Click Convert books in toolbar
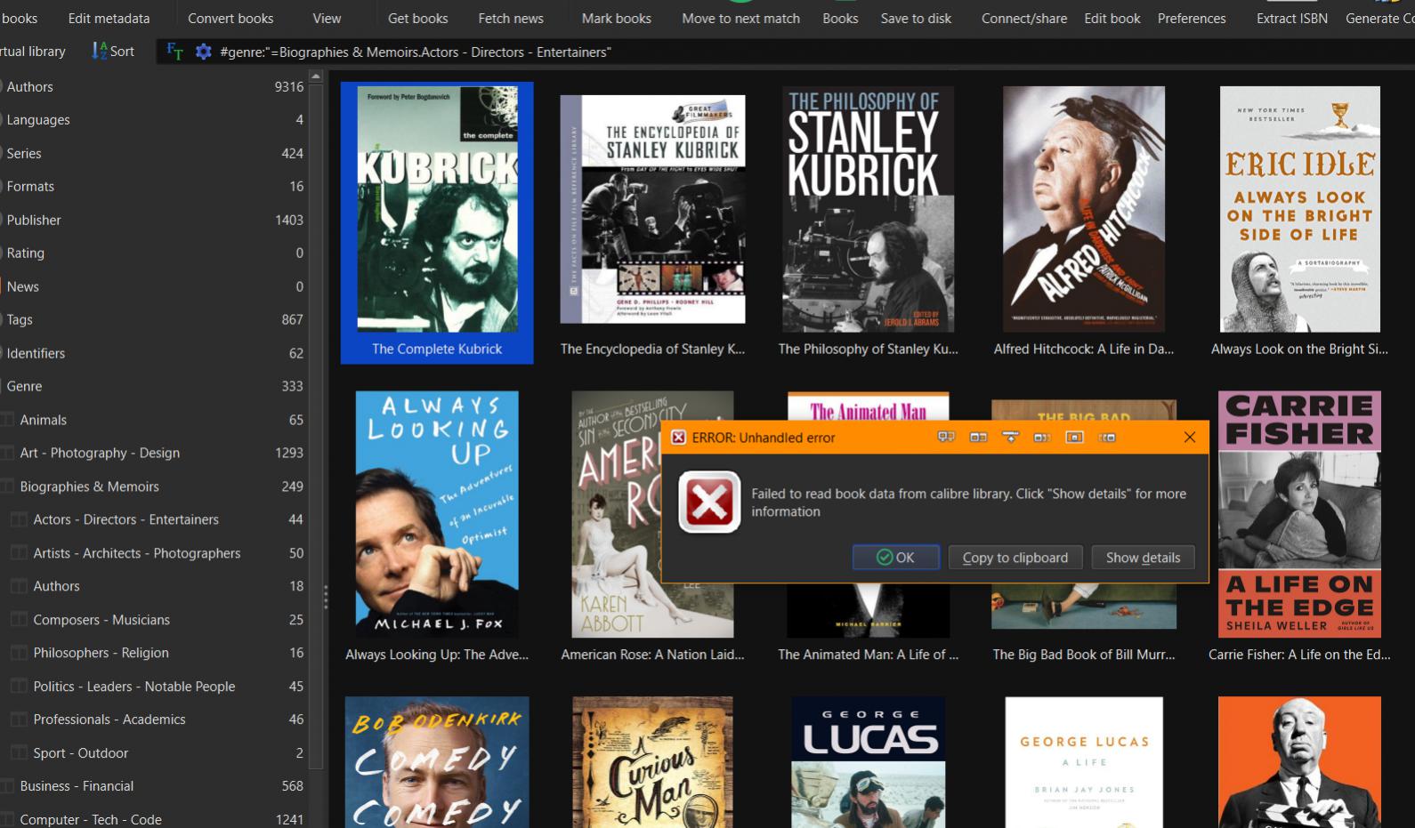The image size is (1415, 828). tap(230, 18)
